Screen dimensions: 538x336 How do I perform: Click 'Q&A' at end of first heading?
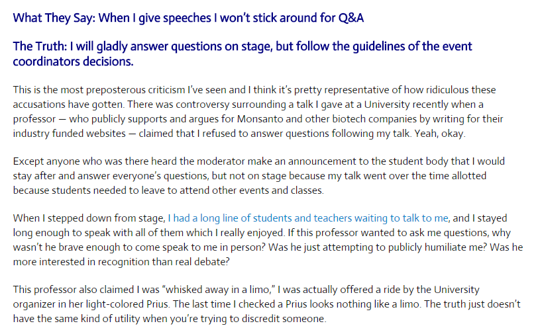click(351, 18)
